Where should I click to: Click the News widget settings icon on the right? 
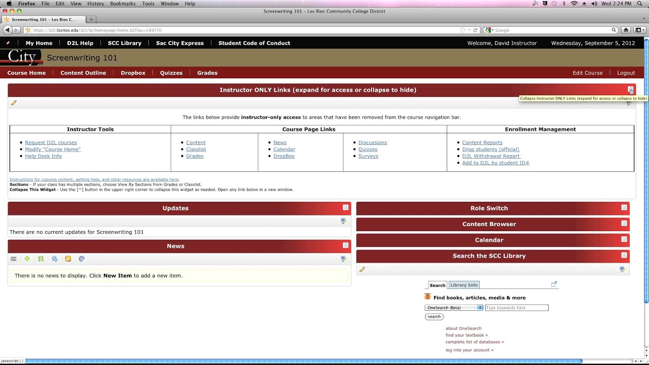343,259
